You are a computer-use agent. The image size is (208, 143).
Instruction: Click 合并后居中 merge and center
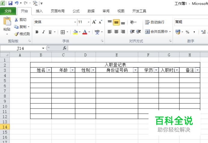click(156, 32)
